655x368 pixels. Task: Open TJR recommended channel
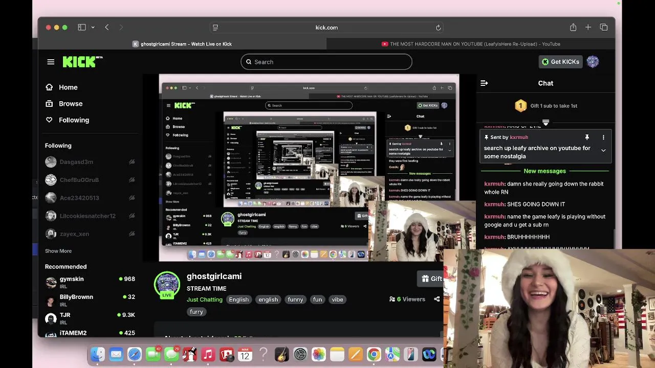coord(90,318)
